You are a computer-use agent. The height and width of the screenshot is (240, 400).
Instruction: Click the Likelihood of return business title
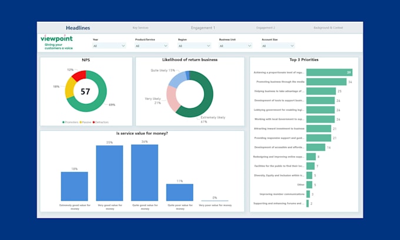190,59
